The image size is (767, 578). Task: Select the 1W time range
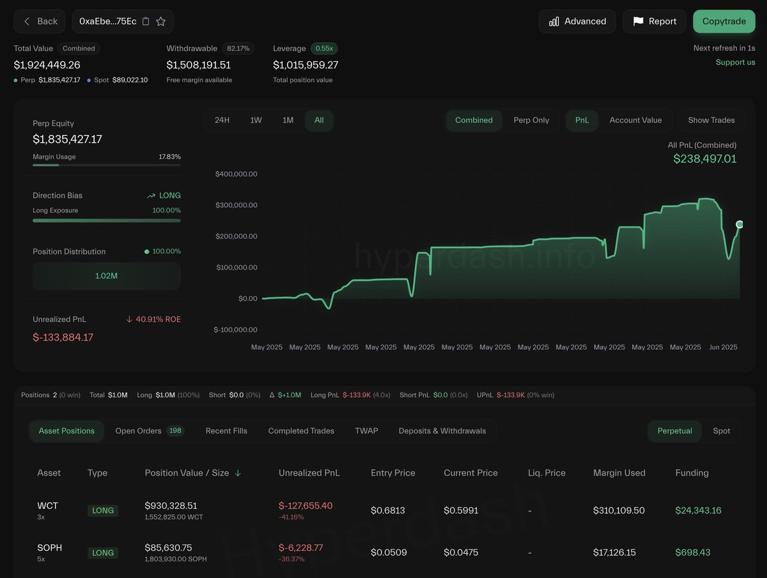point(256,120)
